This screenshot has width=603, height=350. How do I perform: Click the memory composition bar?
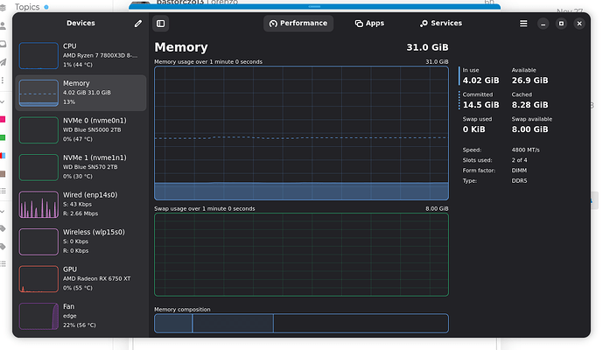coord(301,323)
